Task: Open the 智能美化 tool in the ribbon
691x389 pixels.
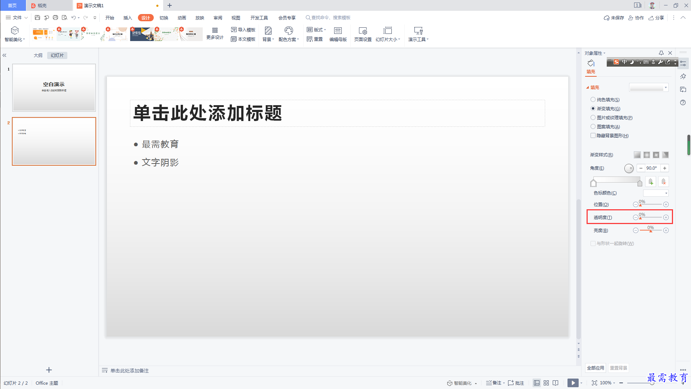Action: (x=15, y=34)
